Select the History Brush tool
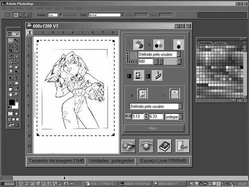The image size is (249, 187). 16,61
